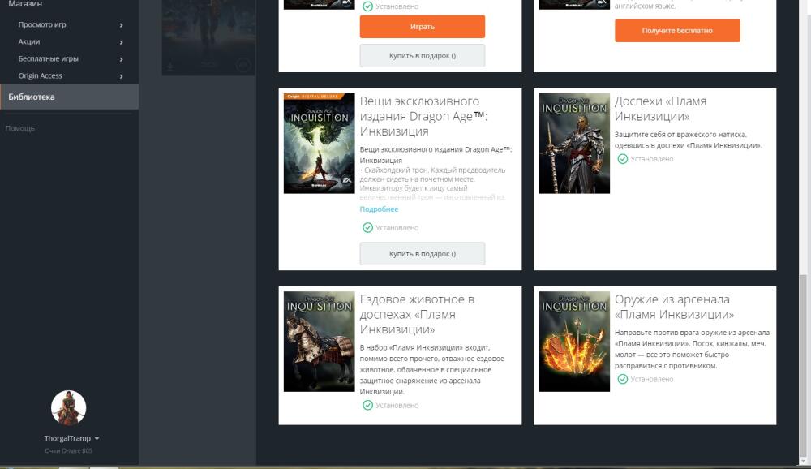This screenshot has height=469, width=811.
Task: Select Бесплатные игры menu item
Action: (x=48, y=58)
